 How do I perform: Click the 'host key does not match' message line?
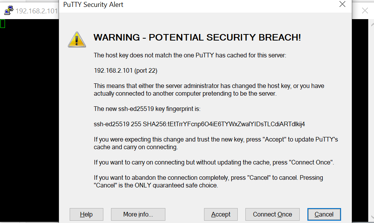coord(190,55)
